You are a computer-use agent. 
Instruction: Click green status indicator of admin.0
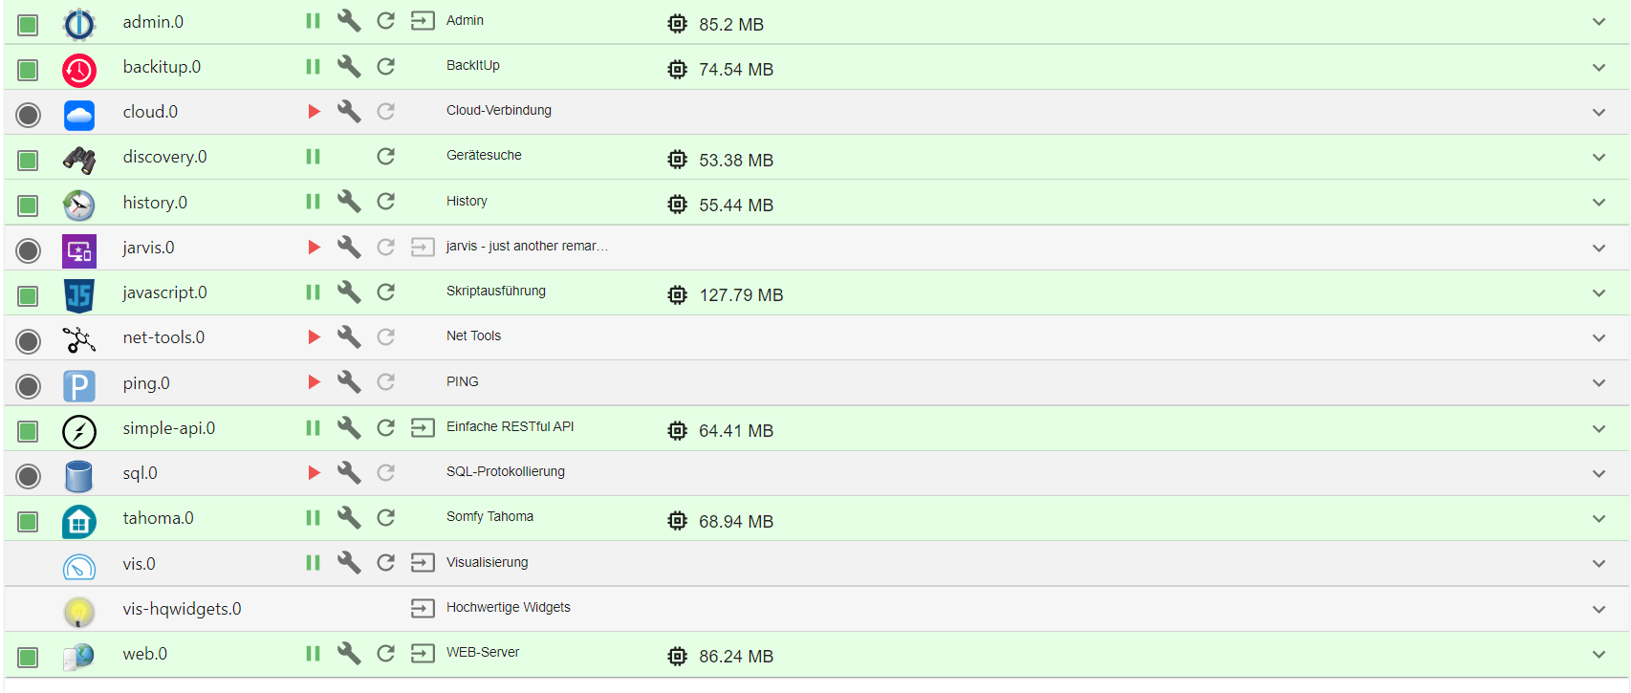pos(29,25)
